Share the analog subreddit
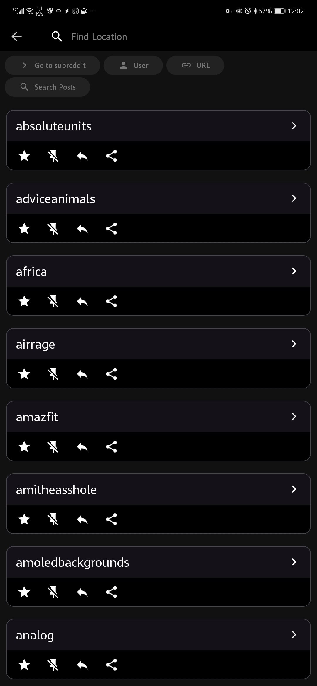This screenshot has width=317, height=686. (x=111, y=665)
